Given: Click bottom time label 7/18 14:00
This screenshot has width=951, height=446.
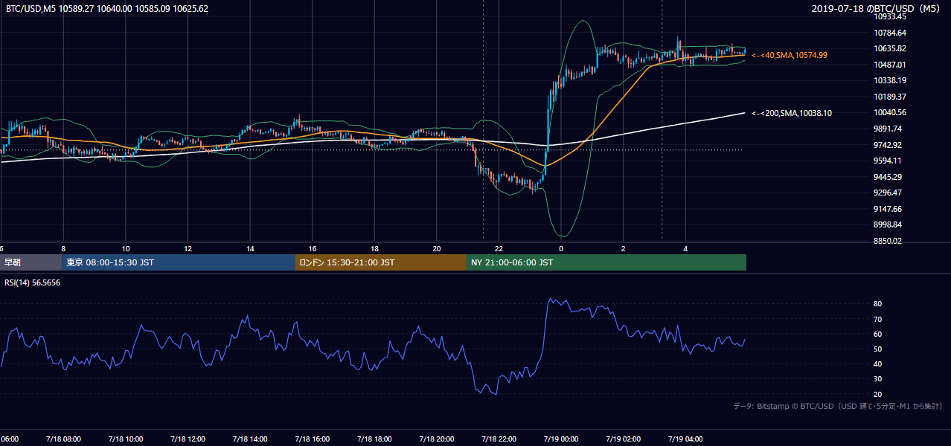Looking at the screenshot, I should pos(249,439).
